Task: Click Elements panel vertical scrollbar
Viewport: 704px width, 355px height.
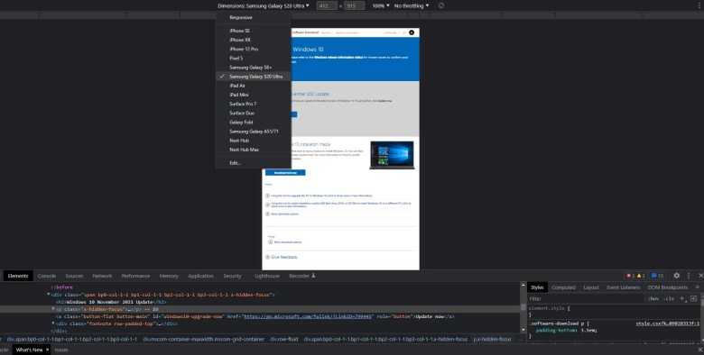Action: tap(523, 307)
